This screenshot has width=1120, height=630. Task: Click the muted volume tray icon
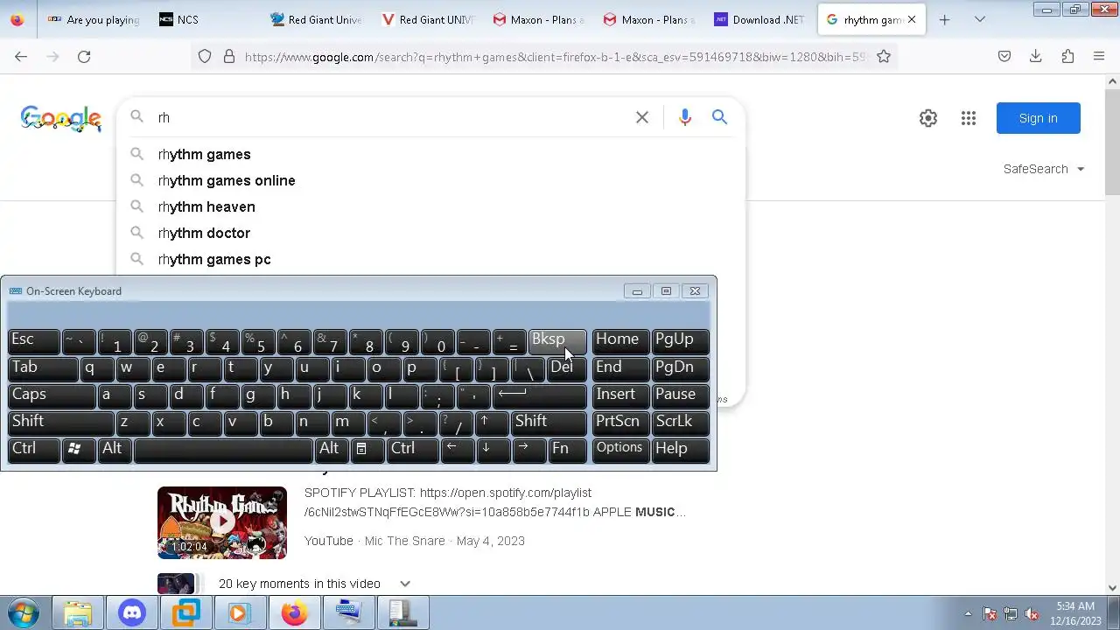[x=1032, y=613]
